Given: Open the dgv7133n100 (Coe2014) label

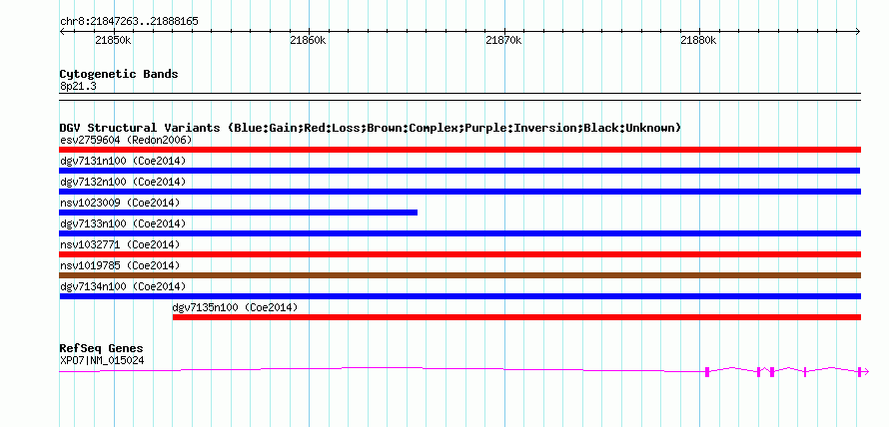Looking at the screenshot, I should [x=123, y=223].
